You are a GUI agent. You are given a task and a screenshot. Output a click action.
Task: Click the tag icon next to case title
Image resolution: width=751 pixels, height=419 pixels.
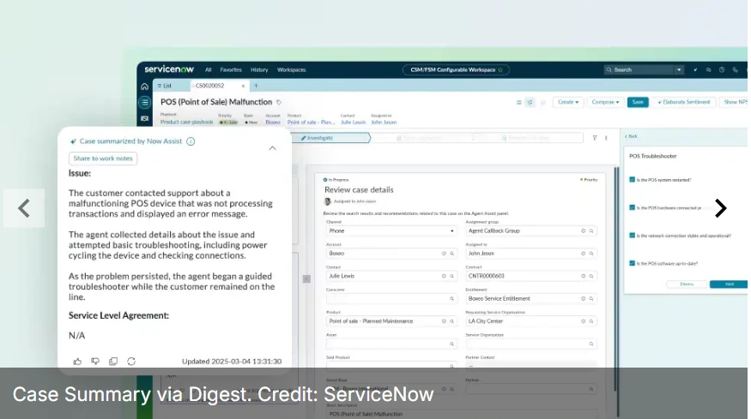point(279,102)
